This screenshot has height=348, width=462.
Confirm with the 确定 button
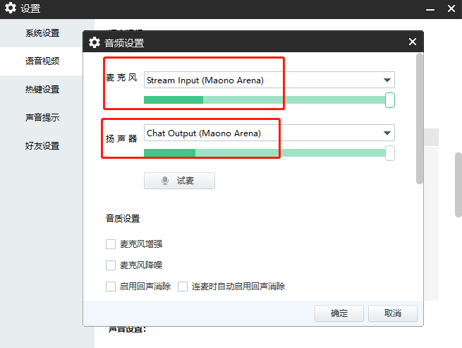point(339,313)
